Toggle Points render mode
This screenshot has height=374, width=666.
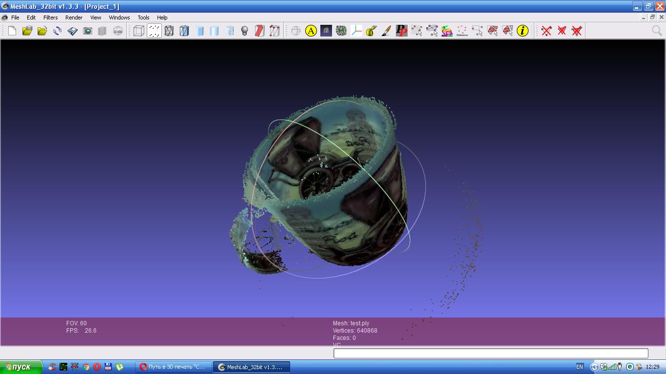(154, 31)
